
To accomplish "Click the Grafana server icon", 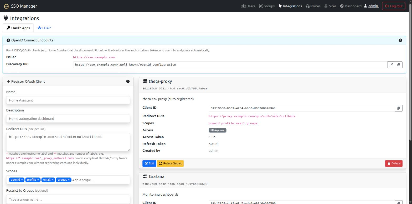I will pyautogui.click(x=145, y=176).
